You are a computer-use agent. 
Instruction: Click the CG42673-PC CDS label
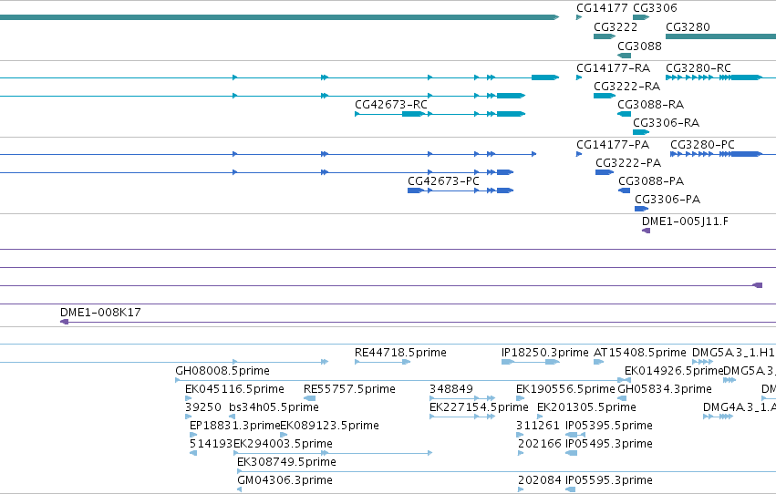[443, 181]
